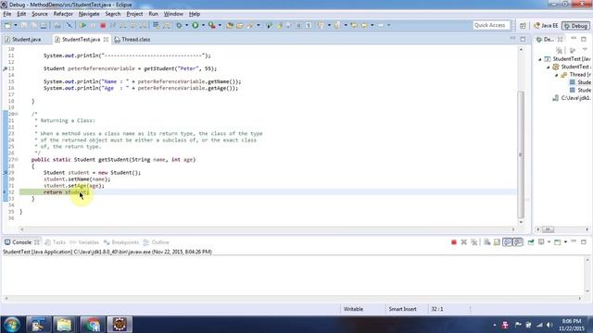Click the Windows Start orb

[x=12, y=325]
